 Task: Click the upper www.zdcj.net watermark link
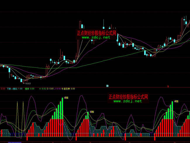96,37
